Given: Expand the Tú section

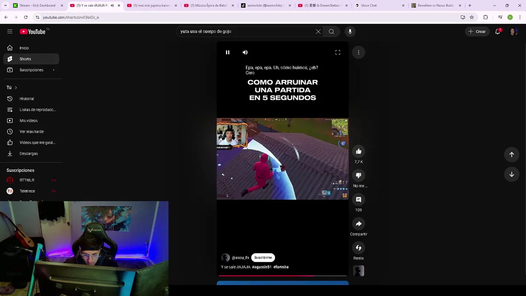Looking at the screenshot, I should point(12,88).
